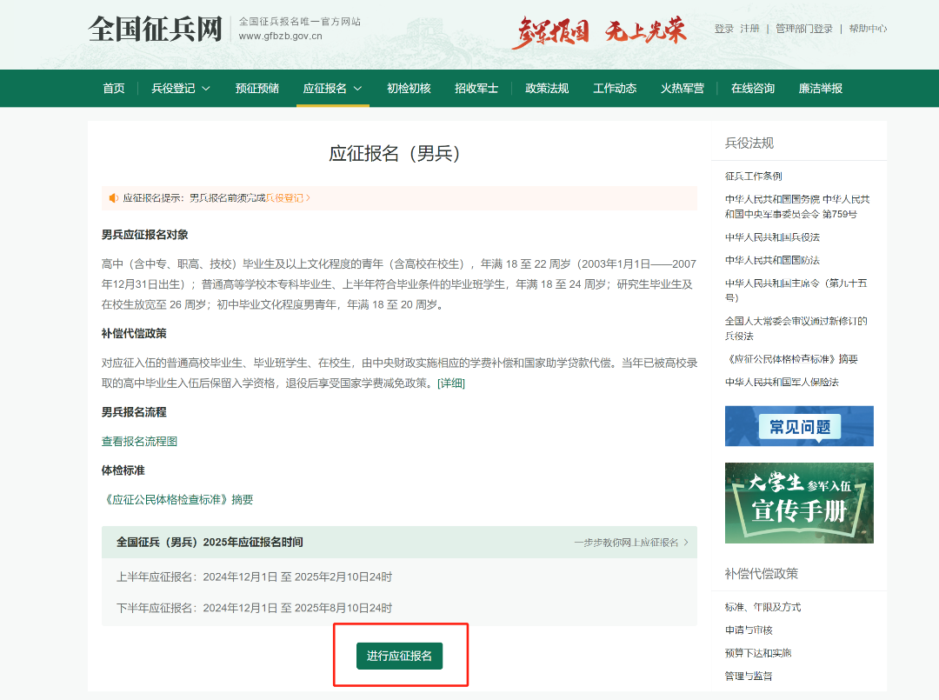Open the 管理部门登录 link
This screenshot has height=700, width=939.
803,29
